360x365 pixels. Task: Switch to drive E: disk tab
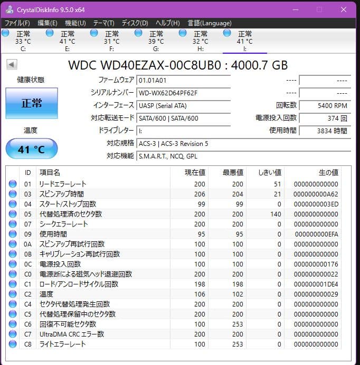pos(67,41)
